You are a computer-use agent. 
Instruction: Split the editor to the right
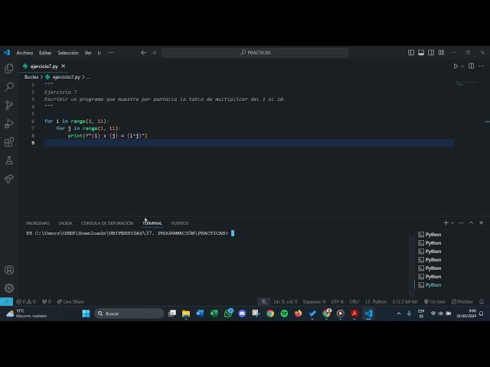coord(472,67)
